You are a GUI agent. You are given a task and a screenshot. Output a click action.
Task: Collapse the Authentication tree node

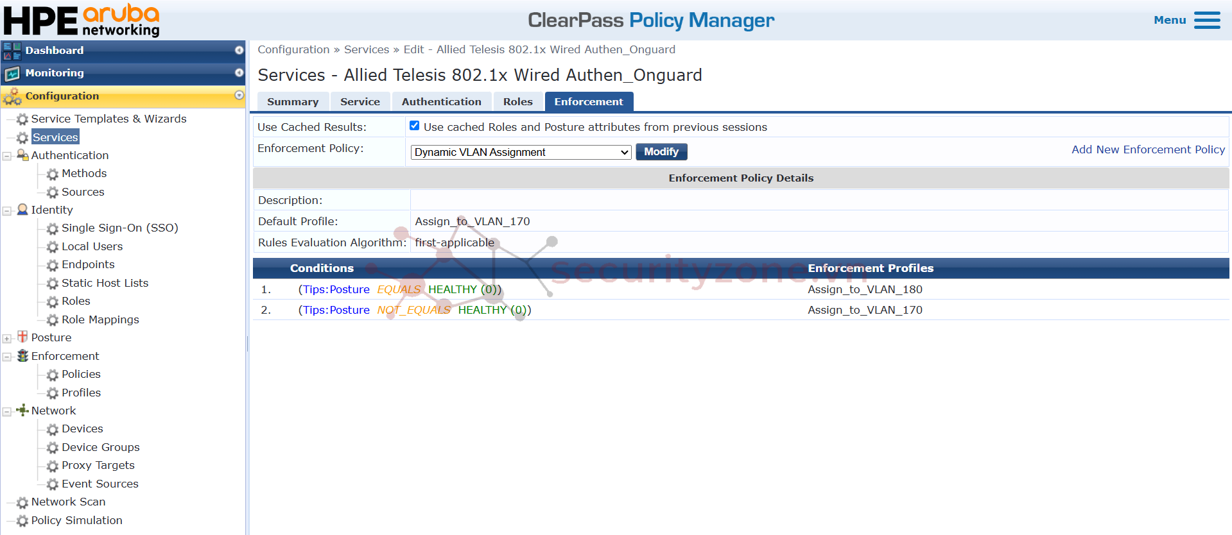tap(7, 156)
